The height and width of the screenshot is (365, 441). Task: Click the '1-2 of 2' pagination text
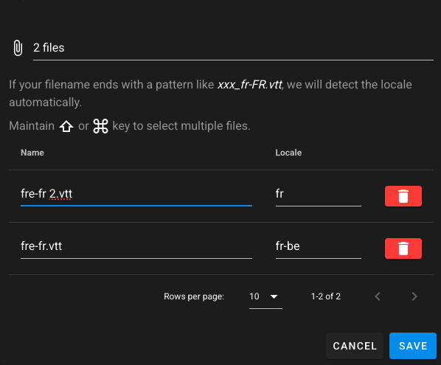pyautogui.click(x=326, y=296)
